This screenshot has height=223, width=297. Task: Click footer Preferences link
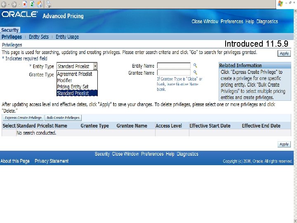[x=152, y=154]
